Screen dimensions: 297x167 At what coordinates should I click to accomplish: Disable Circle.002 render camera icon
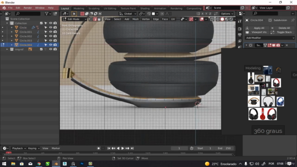(x=55, y=36)
